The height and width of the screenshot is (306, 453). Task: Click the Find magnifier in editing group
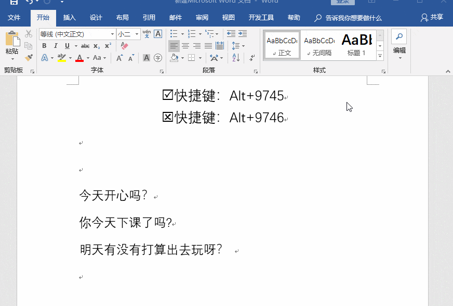[x=399, y=36]
